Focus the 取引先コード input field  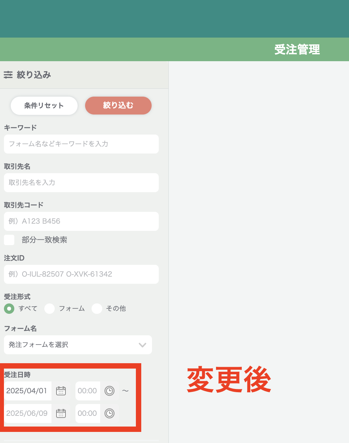pos(81,221)
